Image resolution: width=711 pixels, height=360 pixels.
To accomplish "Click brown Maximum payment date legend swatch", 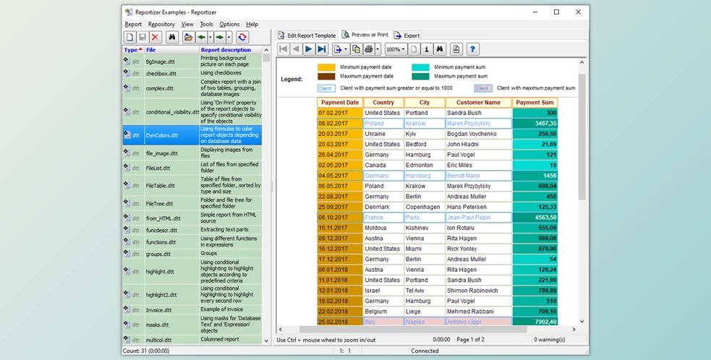I will pyautogui.click(x=326, y=77).
